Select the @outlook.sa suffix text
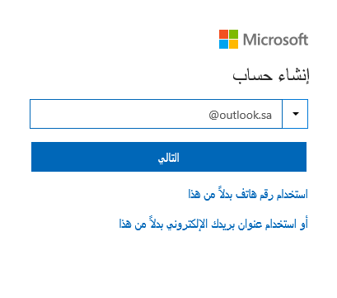 pos(241,115)
